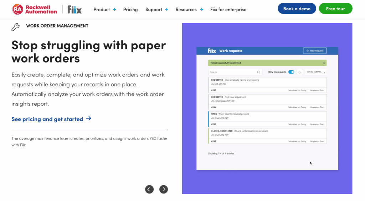365x201 pixels.
Task: Expand the Product menu plus icon
Action: [x=114, y=10]
